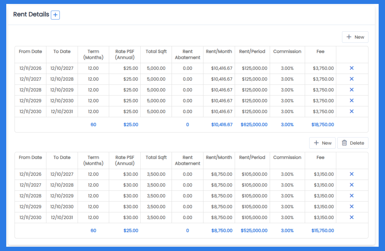
Task: Click the $625,000.00 rent/period total
Action: (254, 125)
